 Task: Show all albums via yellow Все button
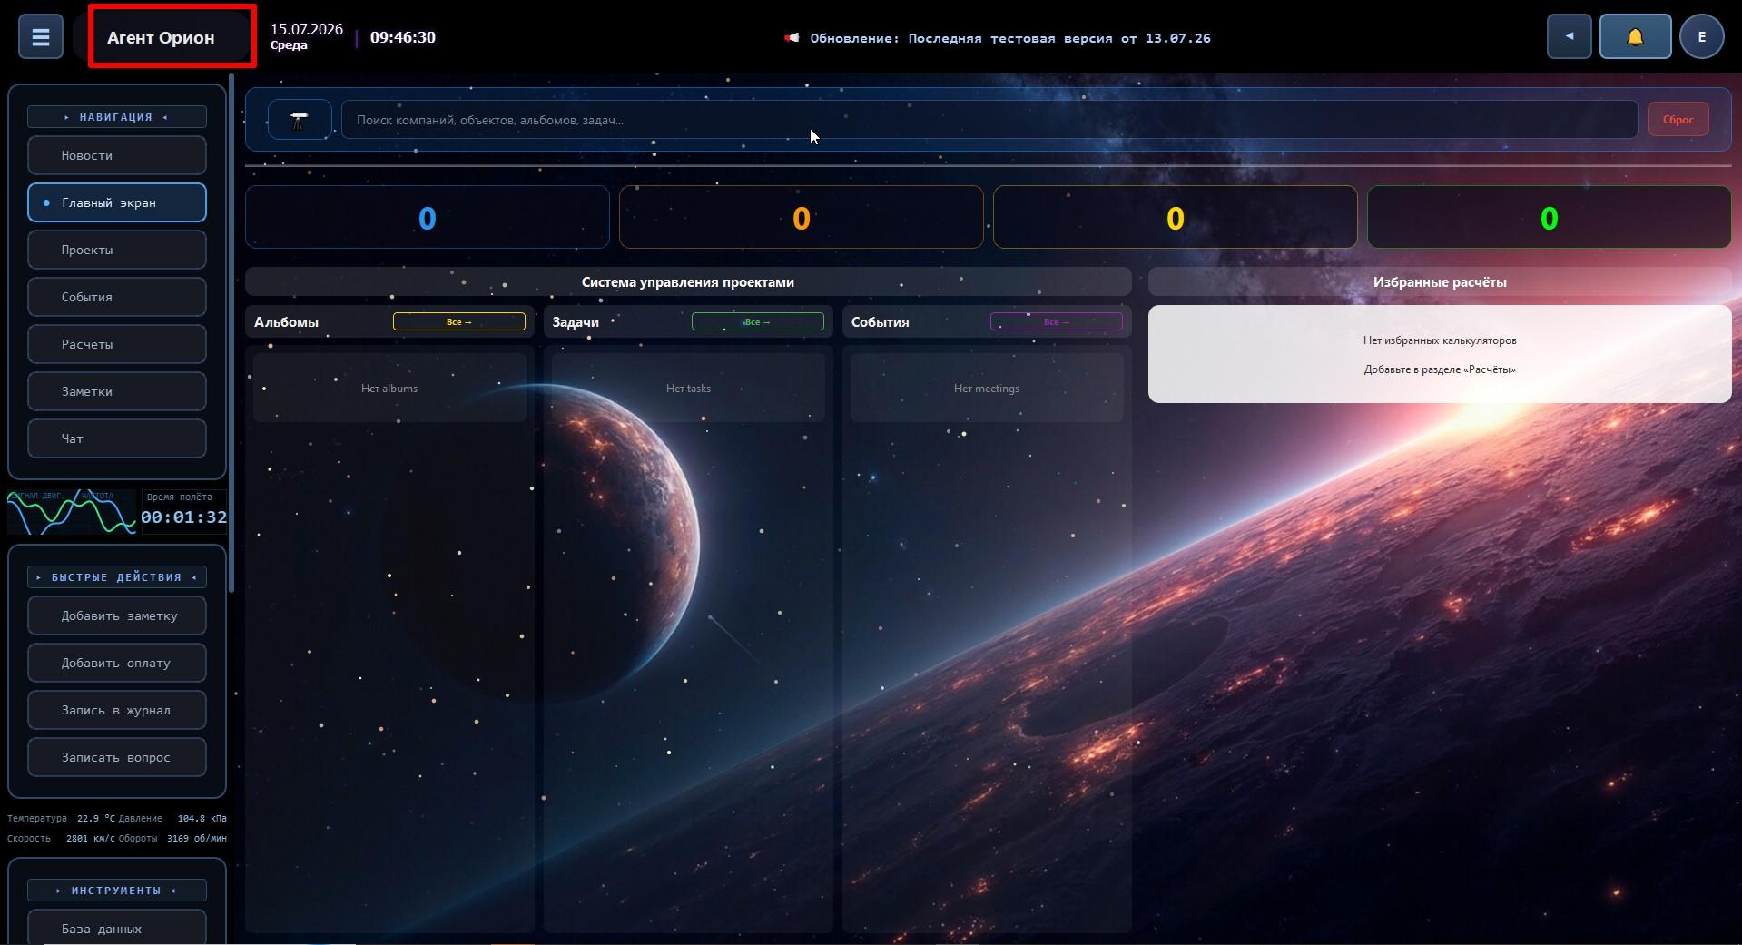pos(459,322)
